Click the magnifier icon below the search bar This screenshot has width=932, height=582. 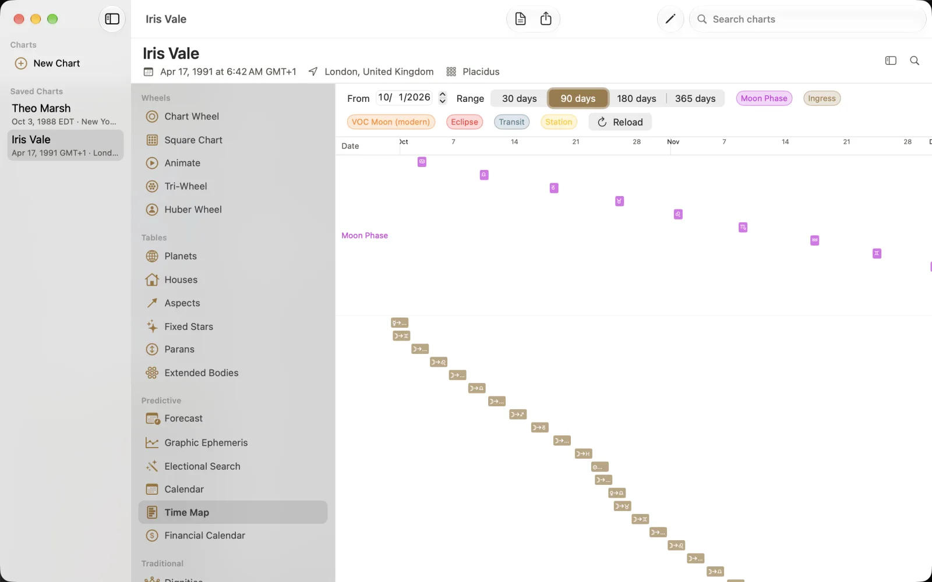tap(915, 61)
